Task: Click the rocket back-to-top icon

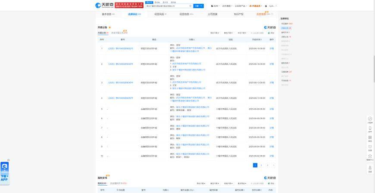Action: click(x=370, y=168)
